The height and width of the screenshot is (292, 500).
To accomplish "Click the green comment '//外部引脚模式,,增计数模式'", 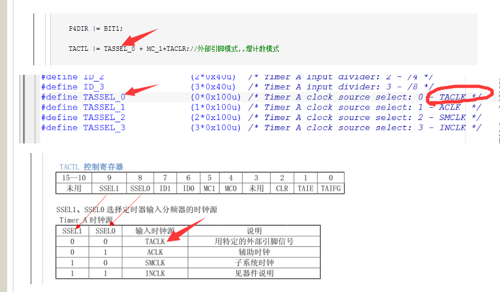I will pos(235,49).
